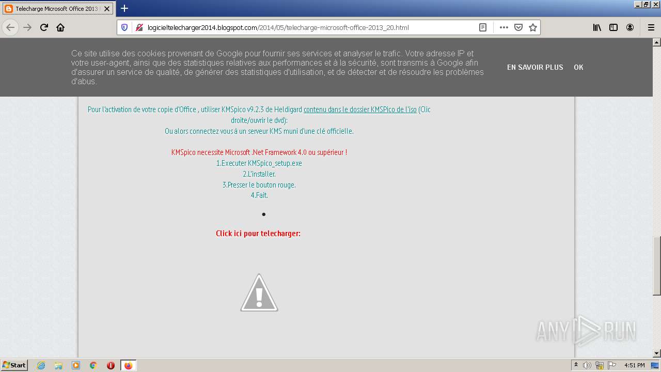This screenshot has height=372, width=661.
Task: Click the system clock 4:51 PM
Action: (x=634, y=365)
